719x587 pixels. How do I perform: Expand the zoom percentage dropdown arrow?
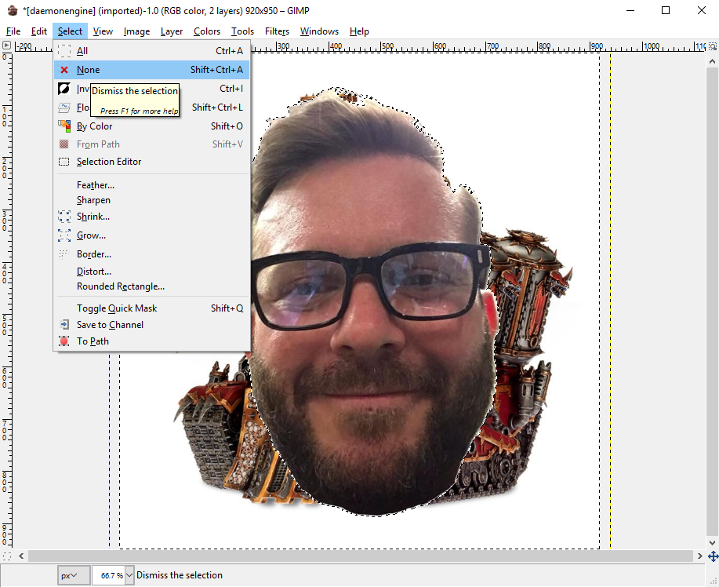click(129, 575)
